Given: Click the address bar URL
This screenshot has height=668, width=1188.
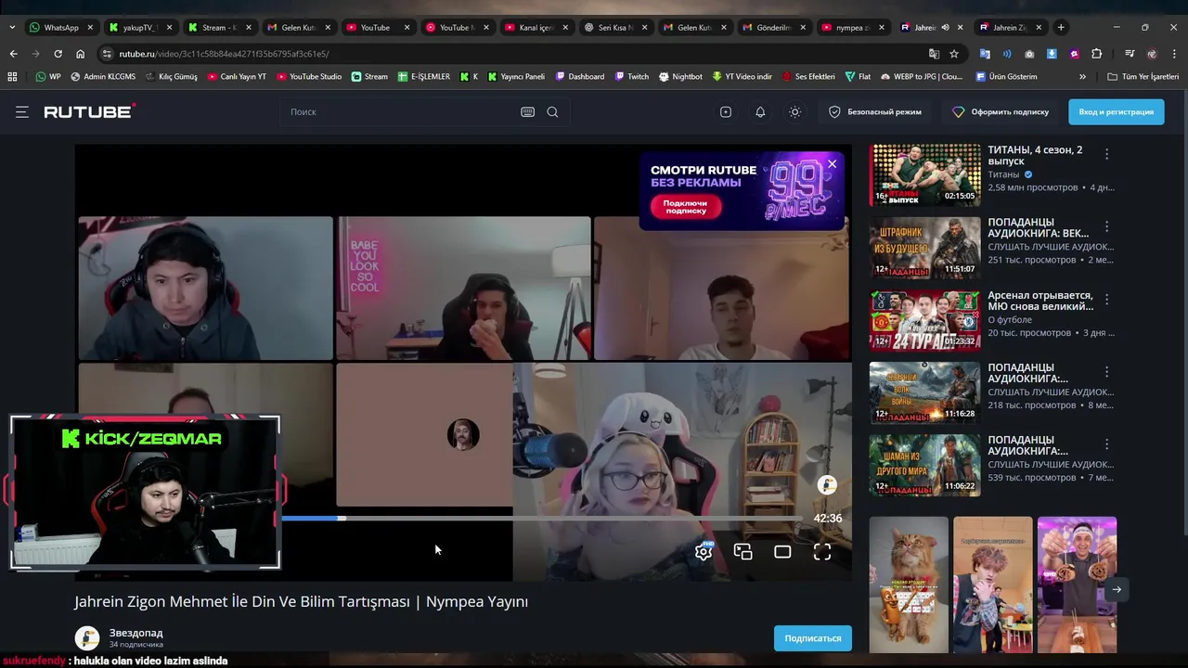Looking at the screenshot, I should click(224, 54).
